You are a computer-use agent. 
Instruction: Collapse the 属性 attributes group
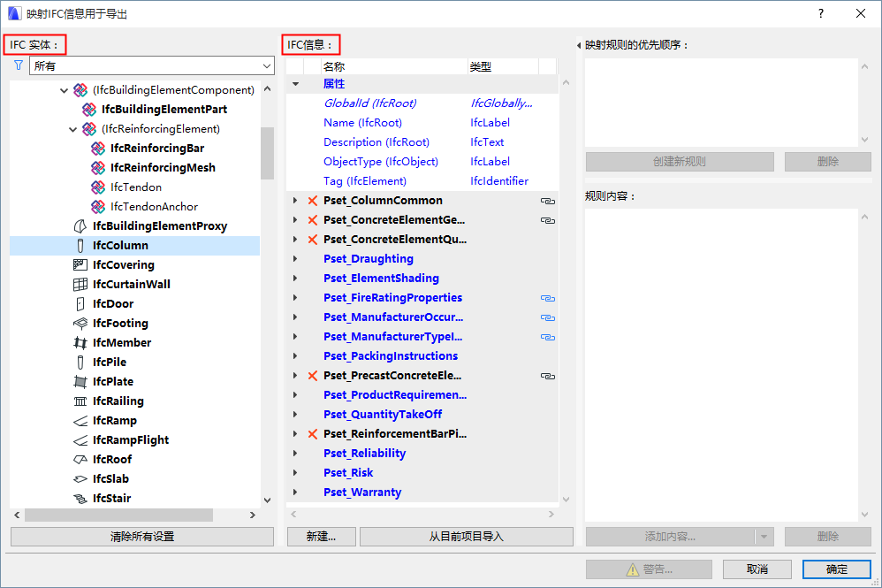[x=295, y=84]
